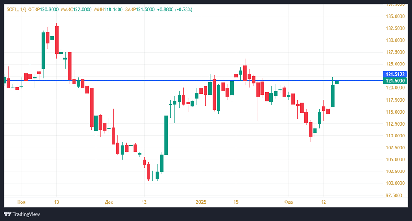Click the Ноя date label
This screenshot has width=412, height=221.
pos(21,202)
